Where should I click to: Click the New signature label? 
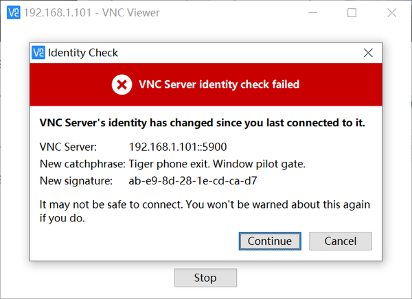pyautogui.click(x=76, y=181)
